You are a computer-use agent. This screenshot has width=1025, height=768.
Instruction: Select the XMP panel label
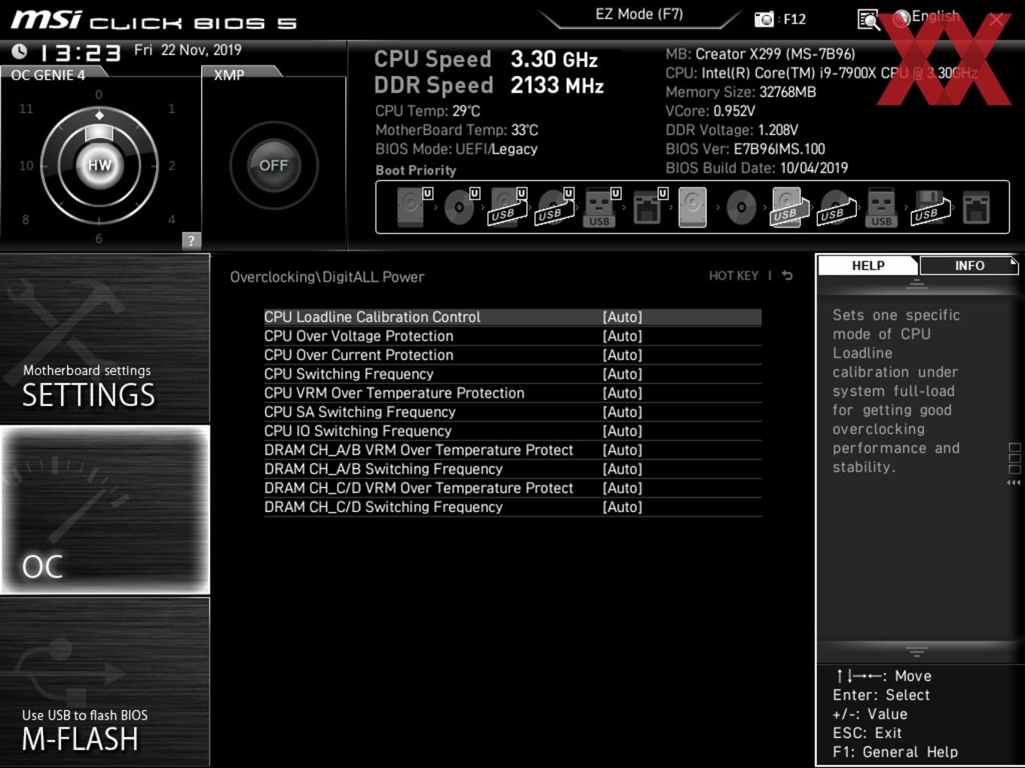[x=229, y=75]
